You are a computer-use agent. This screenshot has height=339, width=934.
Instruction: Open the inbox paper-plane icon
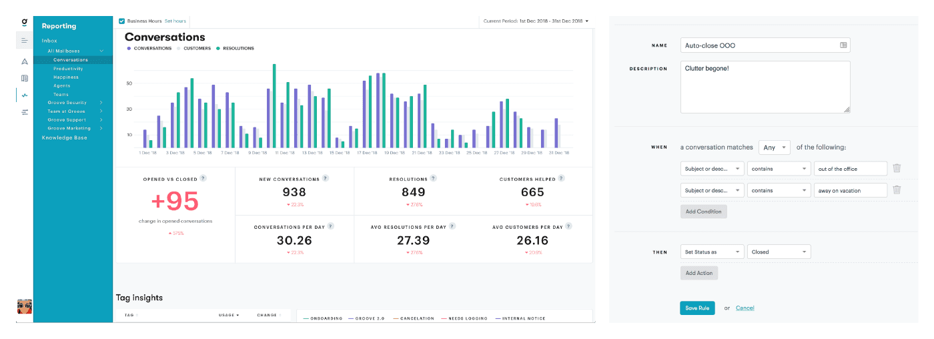click(25, 61)
